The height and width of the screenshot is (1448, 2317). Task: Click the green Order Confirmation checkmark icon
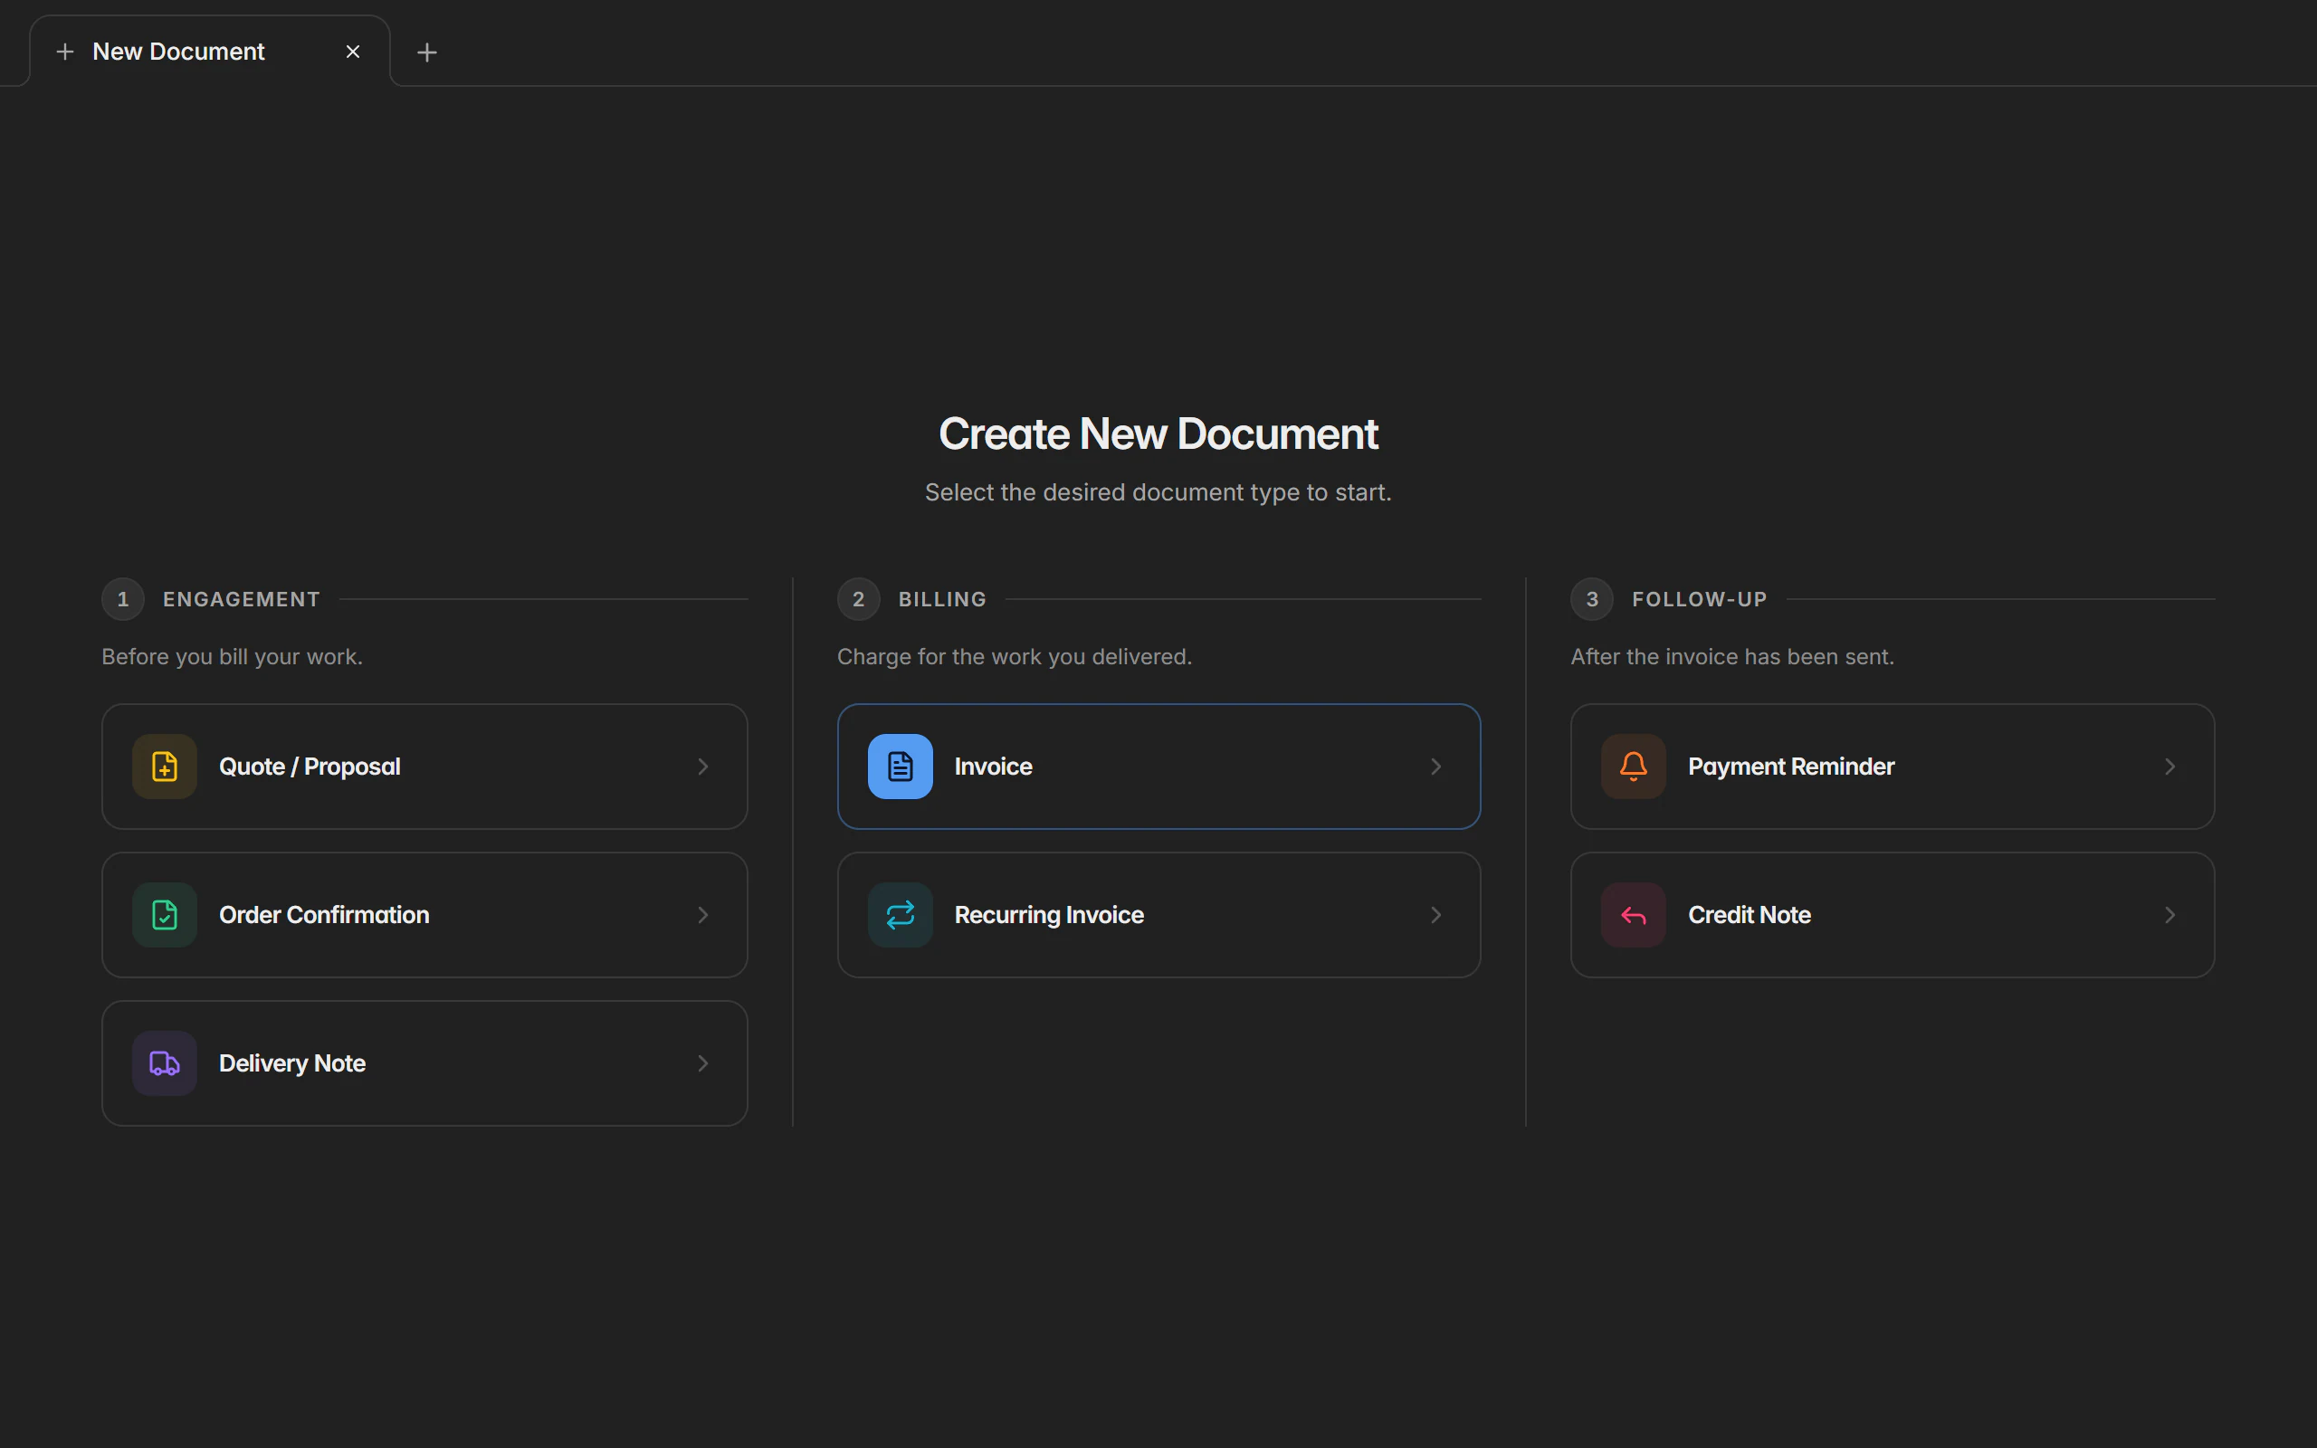[x=165, y=915]
